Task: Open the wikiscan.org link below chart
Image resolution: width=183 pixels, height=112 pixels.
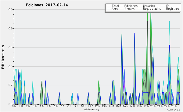Action: [91, 109]
